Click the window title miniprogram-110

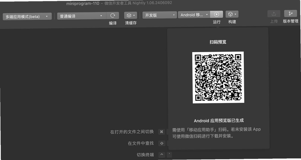point(83,3)
